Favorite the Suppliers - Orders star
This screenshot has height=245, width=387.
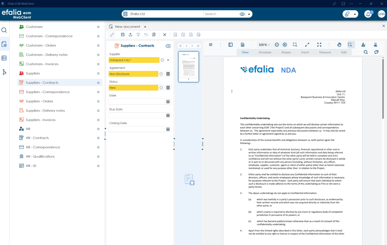[98, 102]
